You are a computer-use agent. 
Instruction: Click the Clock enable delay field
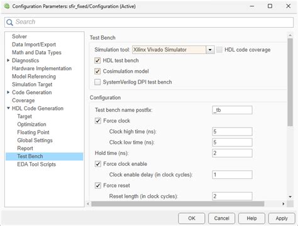(x=232, y=175)
